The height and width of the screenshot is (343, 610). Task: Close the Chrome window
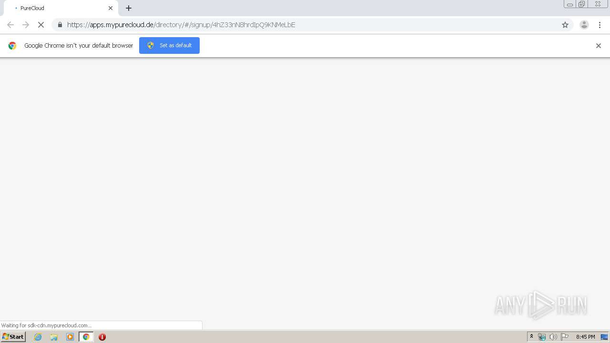(x=598, y=4)
